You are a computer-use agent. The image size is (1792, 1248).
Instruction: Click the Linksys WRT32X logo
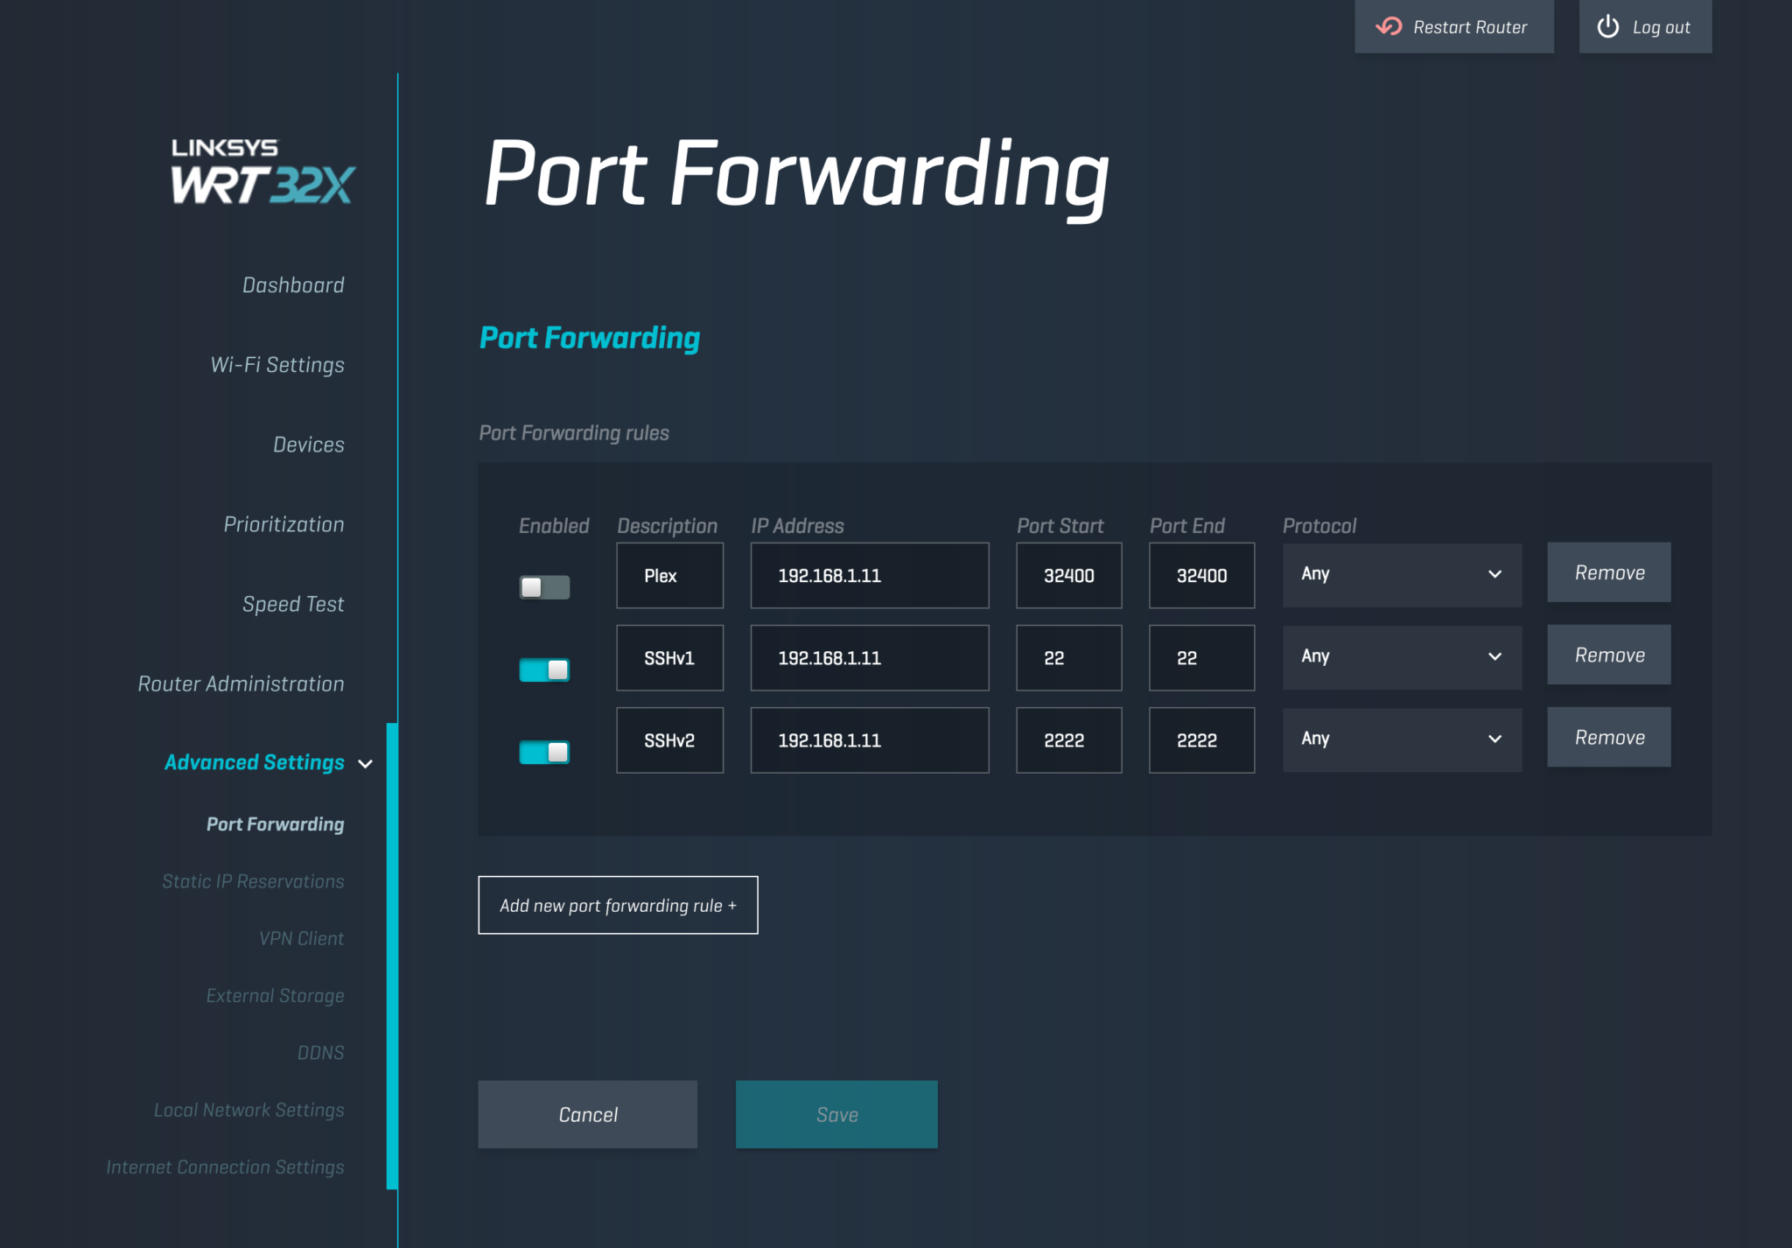262,172
